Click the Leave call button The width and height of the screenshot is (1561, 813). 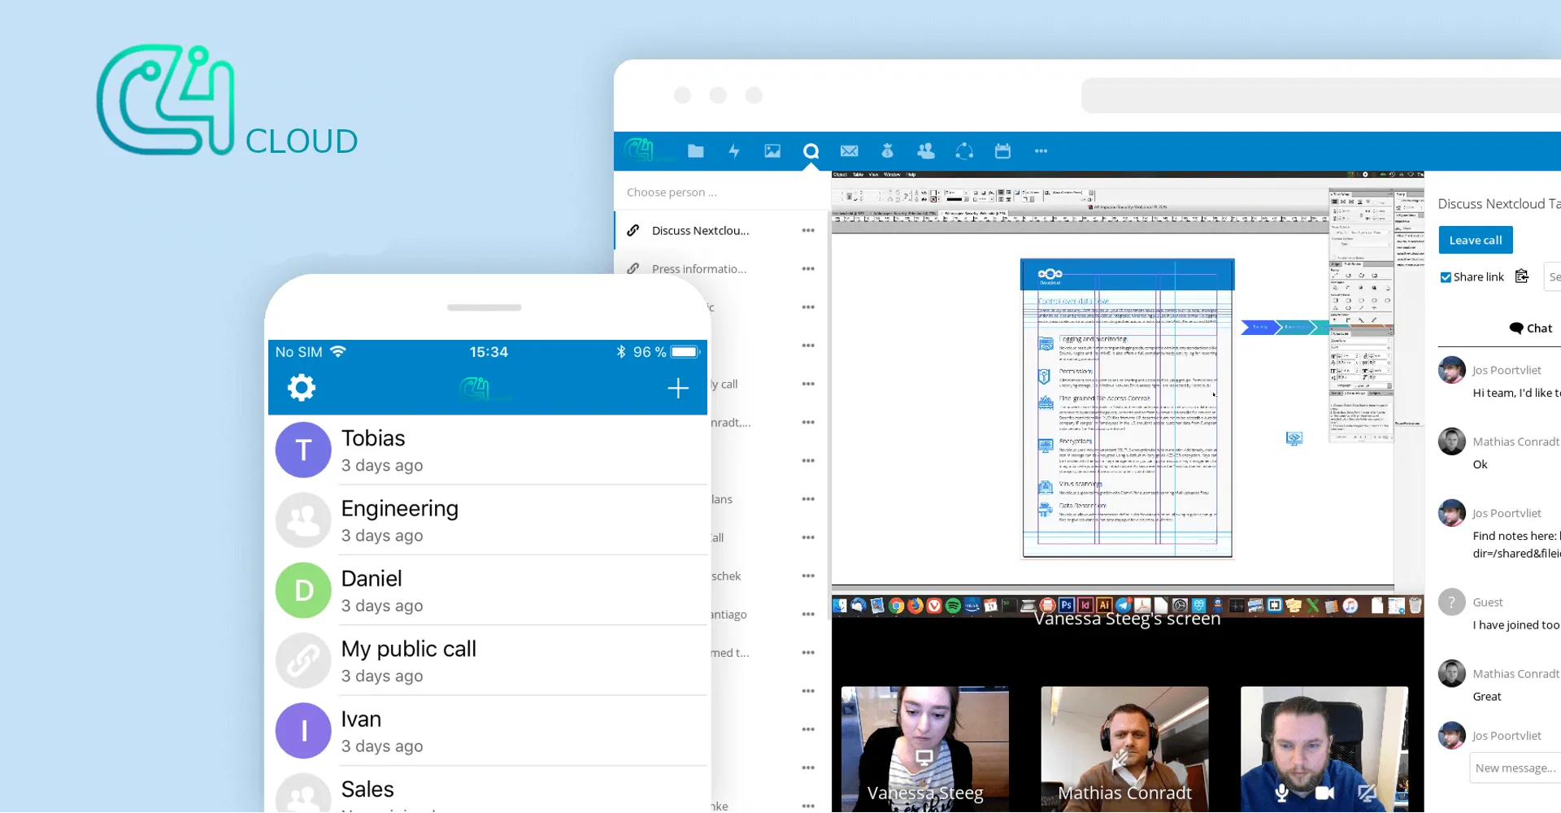(1476, 239)
